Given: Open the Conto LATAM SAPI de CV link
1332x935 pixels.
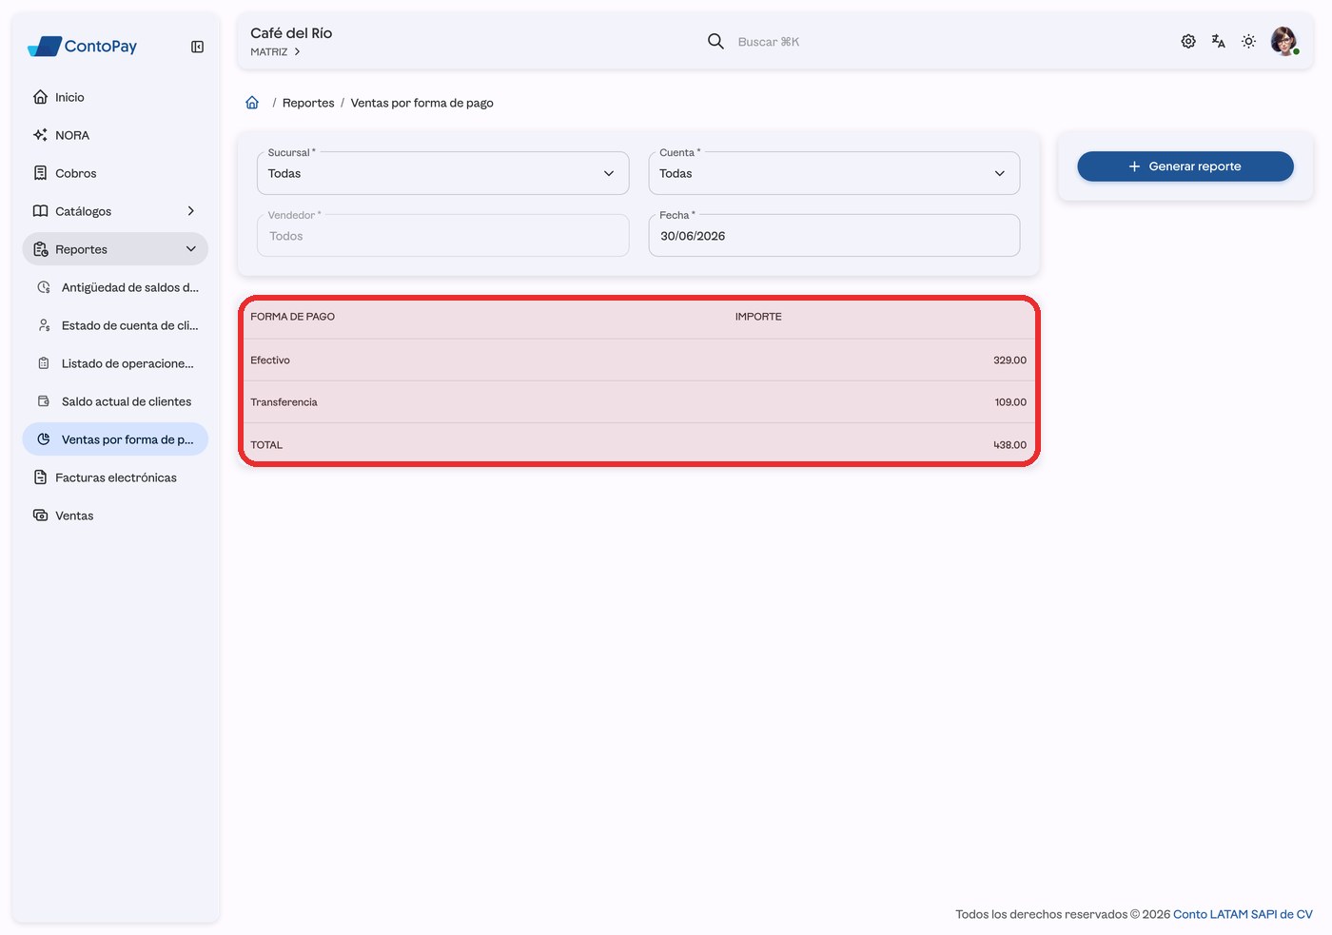Looking at the screenshot, I should [1243, 914].
